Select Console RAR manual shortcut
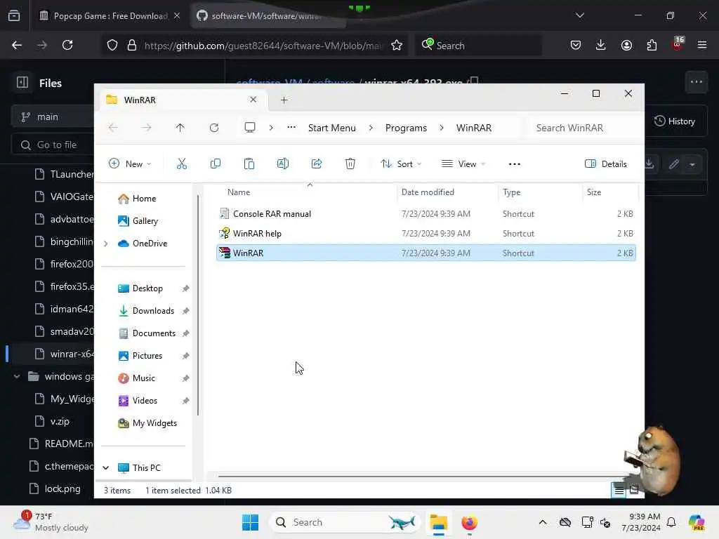 272,213
